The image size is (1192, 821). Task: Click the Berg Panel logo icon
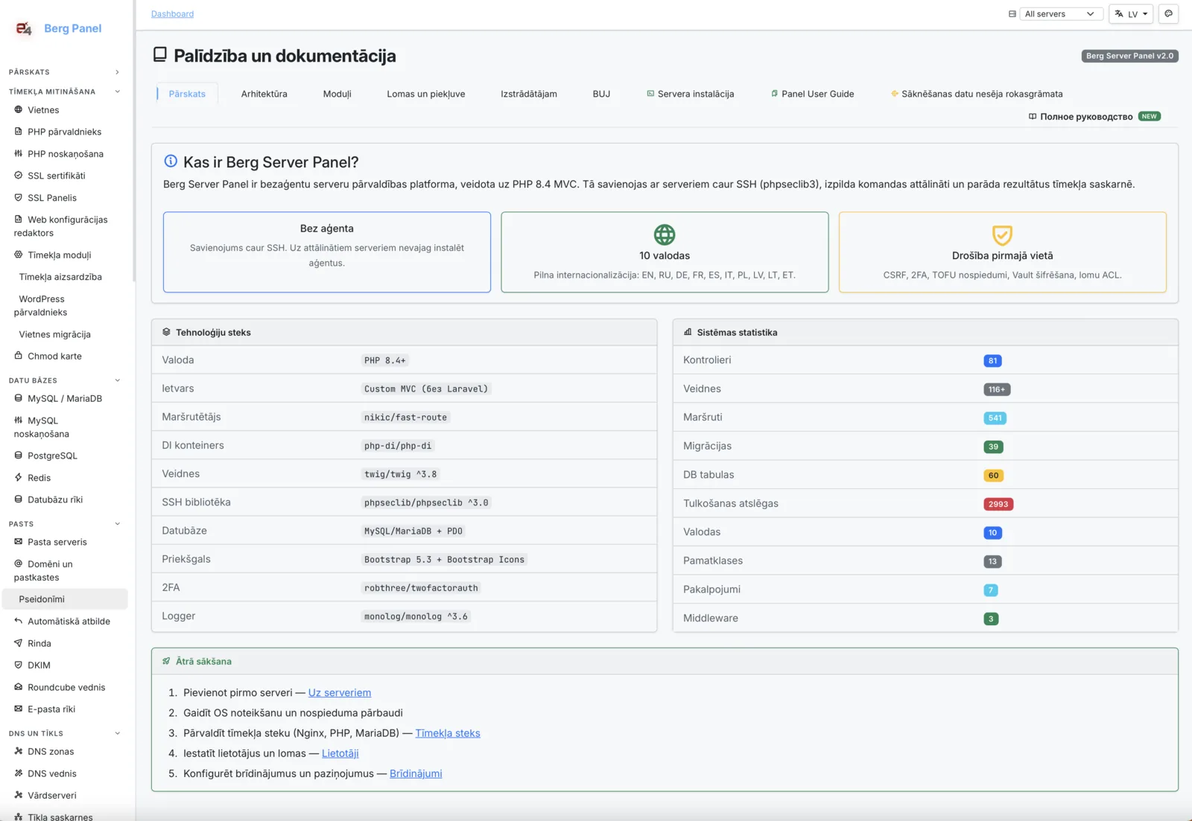tap(24, 28)
